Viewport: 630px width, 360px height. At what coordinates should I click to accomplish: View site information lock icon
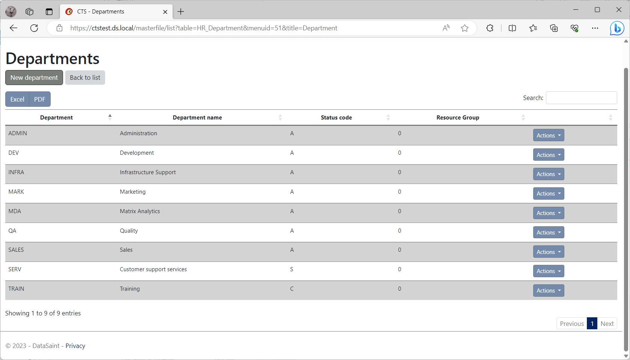[59, 28]
